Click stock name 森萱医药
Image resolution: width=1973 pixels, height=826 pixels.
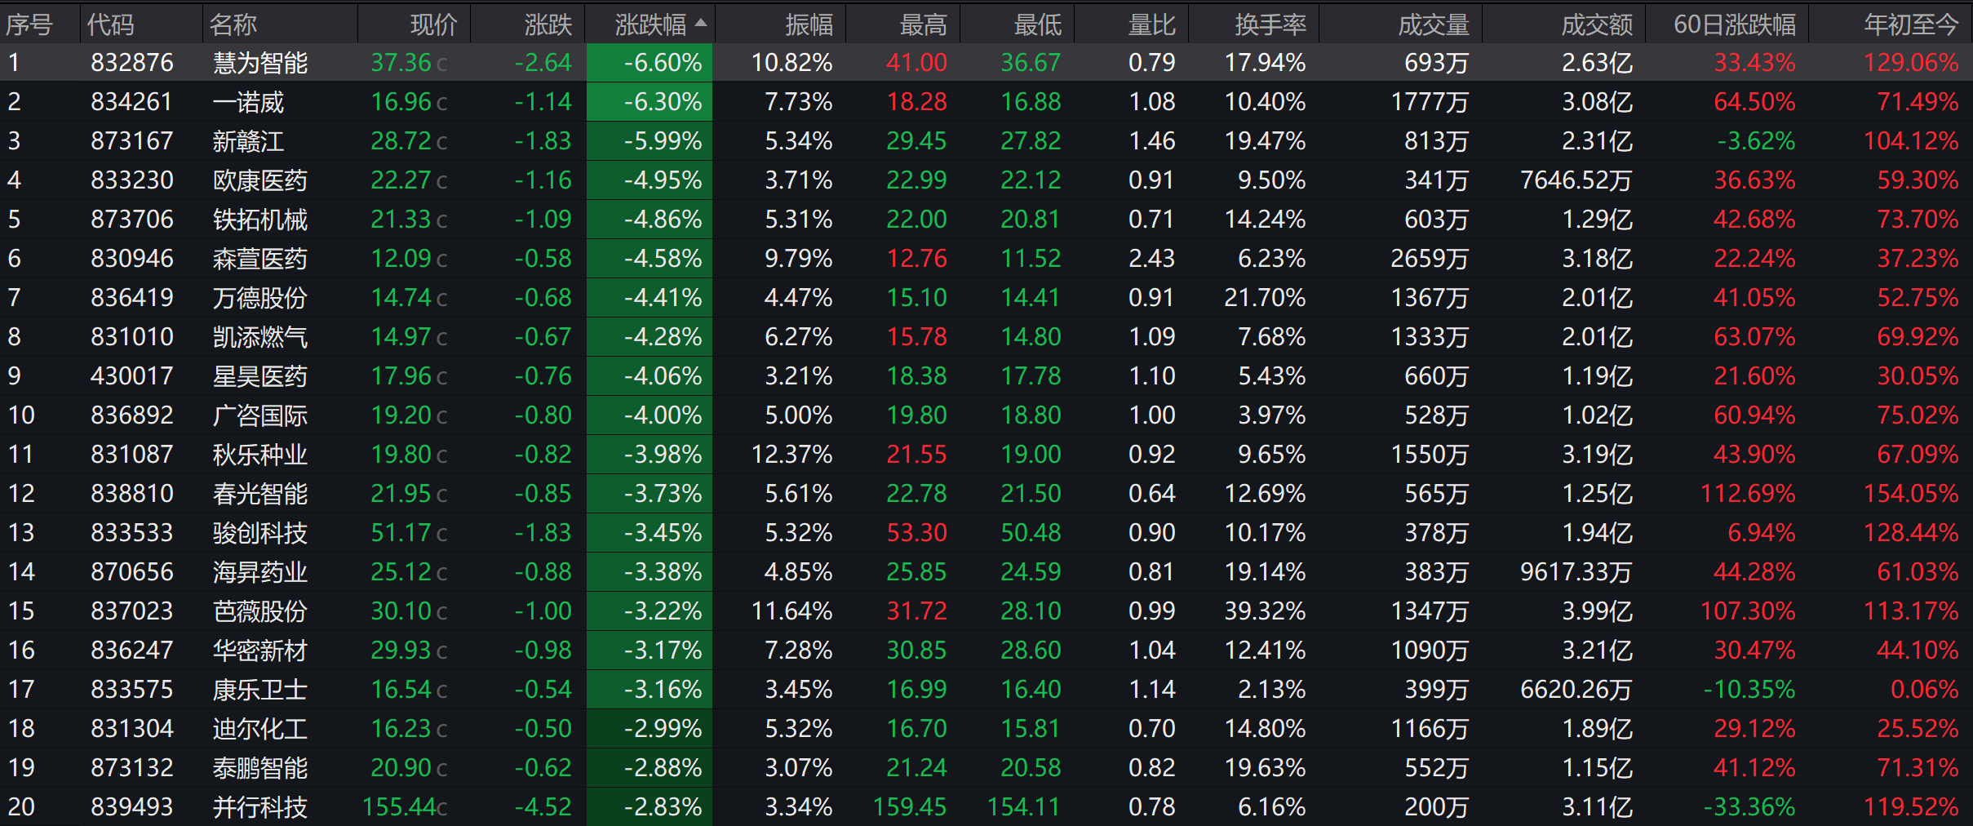point(260,258)
